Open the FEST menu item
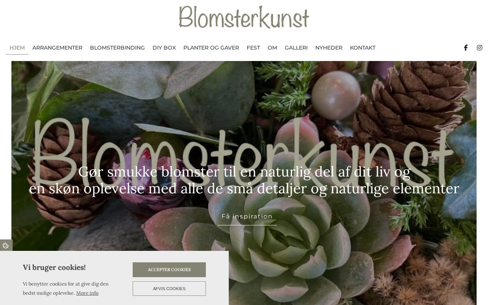 click(x=253, y=48)
